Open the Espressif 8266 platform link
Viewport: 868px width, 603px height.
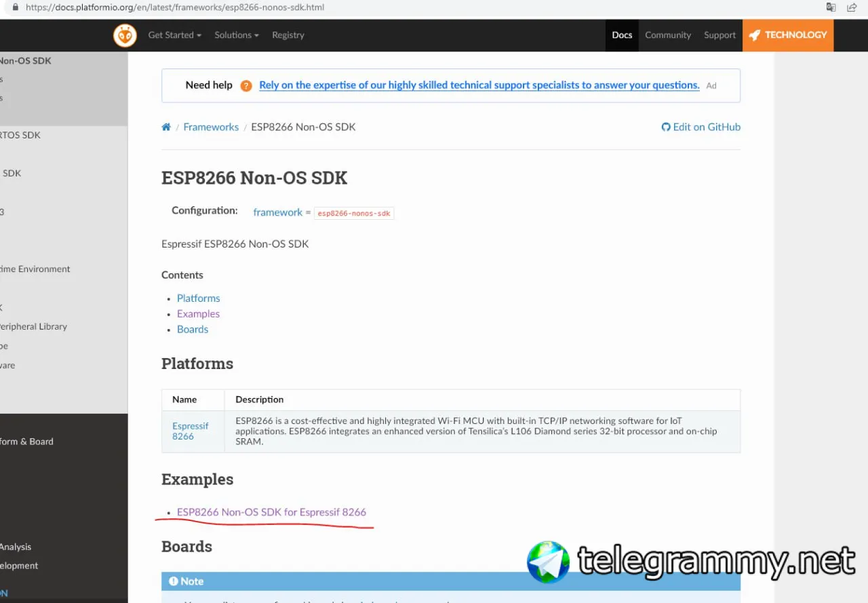pyautogui.click(x=191, y=431)
